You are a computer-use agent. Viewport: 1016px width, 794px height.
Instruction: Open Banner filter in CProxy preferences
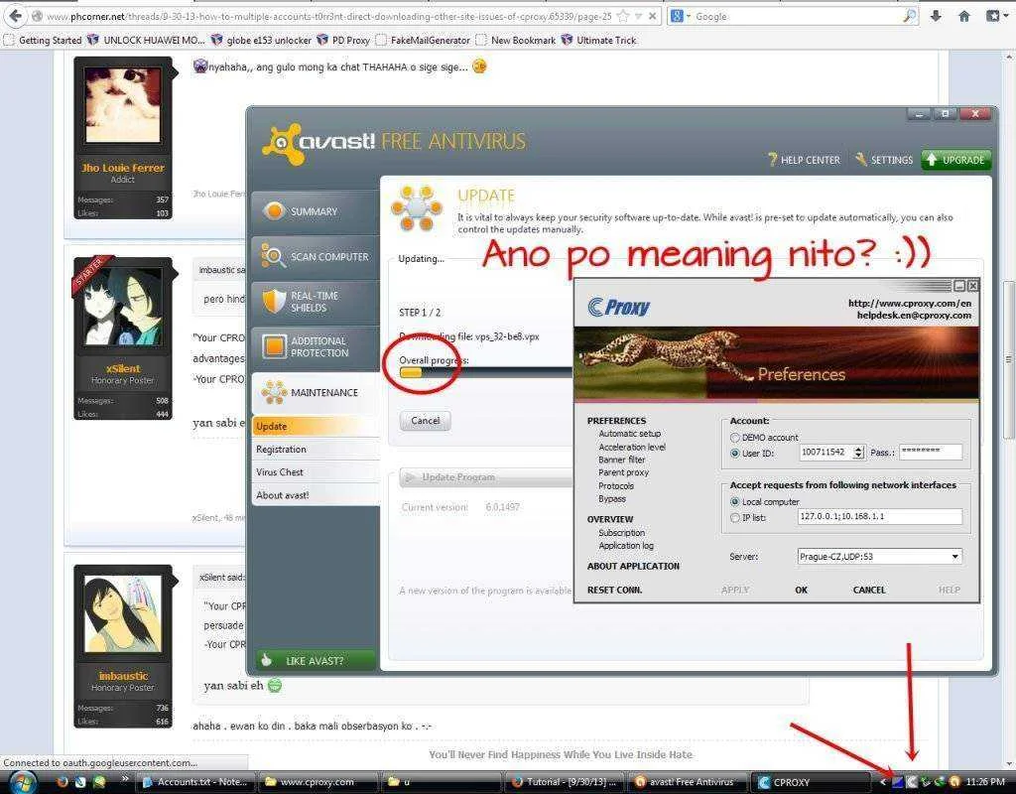click(621, 460)
